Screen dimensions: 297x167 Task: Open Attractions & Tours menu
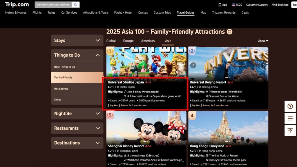tap(95, 12)
